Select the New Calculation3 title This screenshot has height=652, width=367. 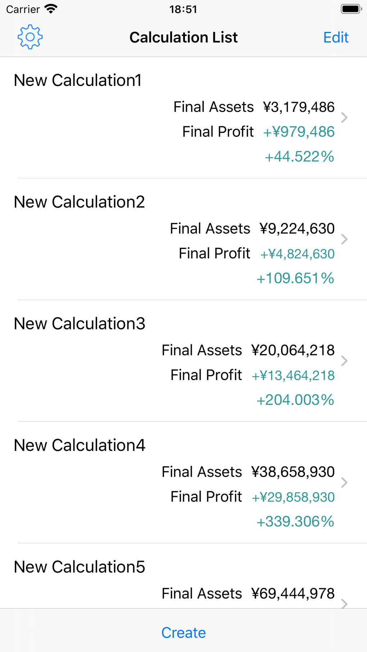[80, 323]
